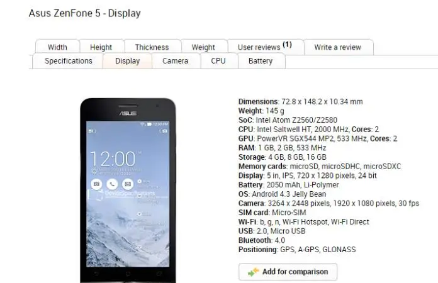Viewport: 438px width, 283px height.
Task: Click the ASUS logo on the phone
Action: (x=128, y=113)
